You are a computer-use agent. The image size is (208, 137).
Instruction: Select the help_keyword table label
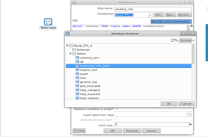click(90, 94)
